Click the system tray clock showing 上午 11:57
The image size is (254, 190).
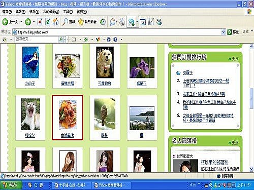pos(244,185)
